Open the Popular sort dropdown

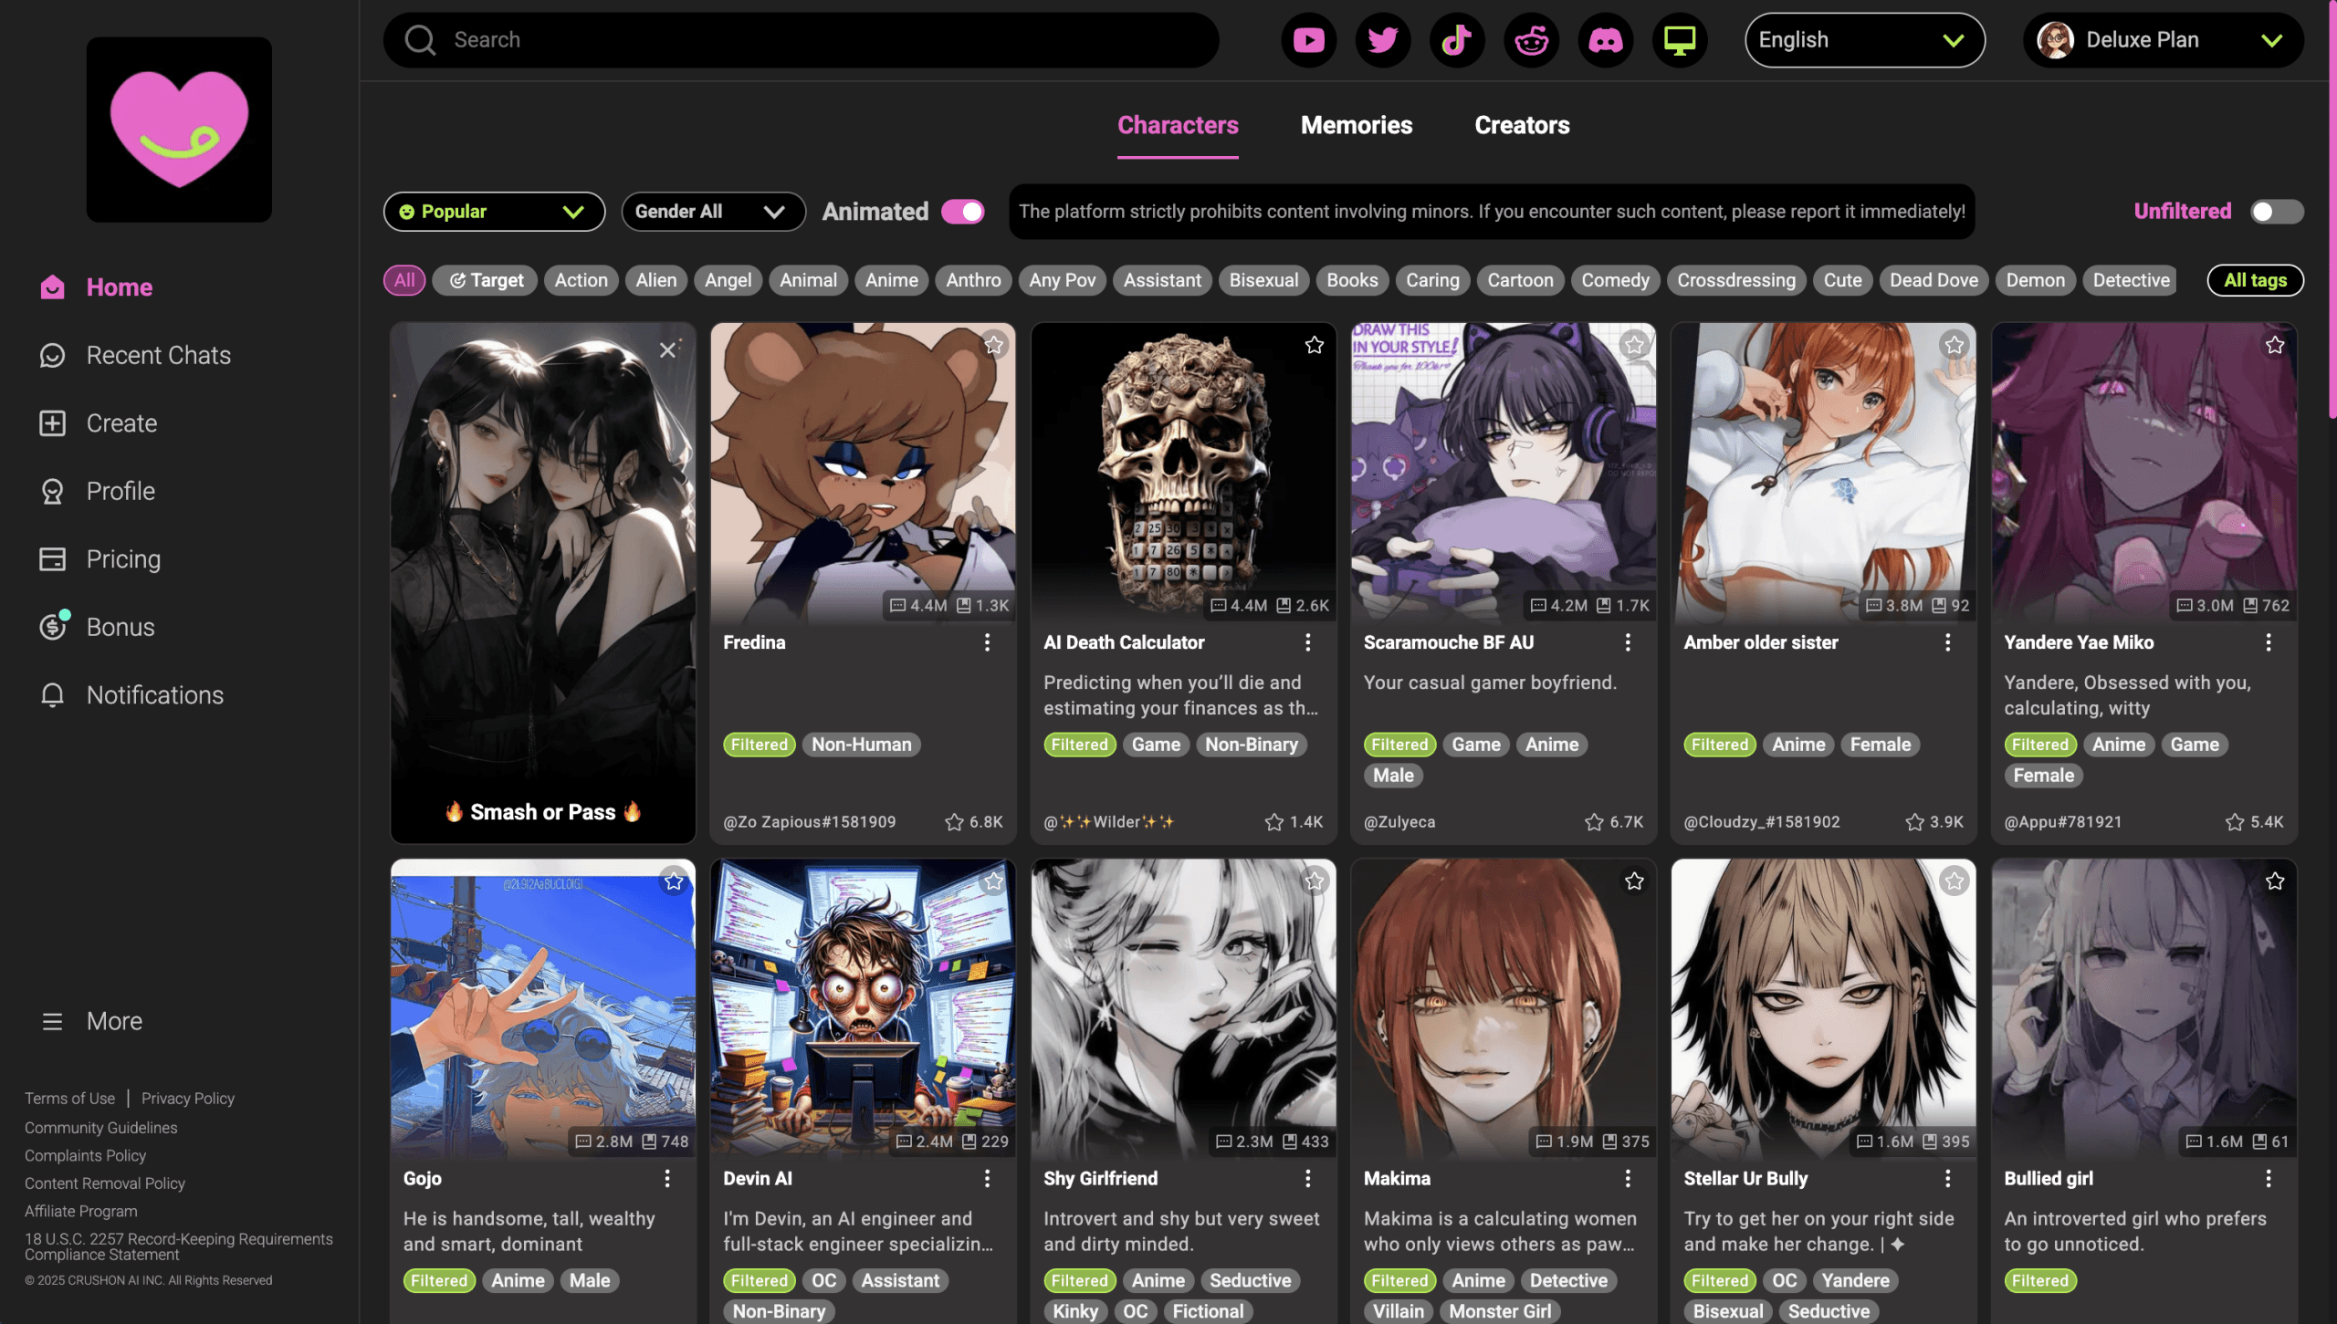pyautogui.click(x=494, y=212)
